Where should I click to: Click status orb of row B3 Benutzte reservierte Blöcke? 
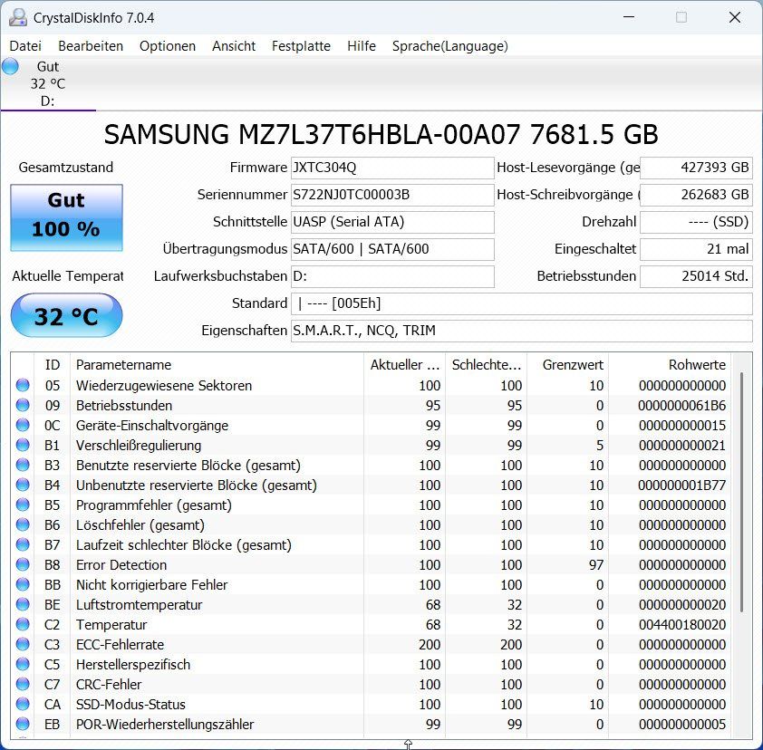[23, 465]
